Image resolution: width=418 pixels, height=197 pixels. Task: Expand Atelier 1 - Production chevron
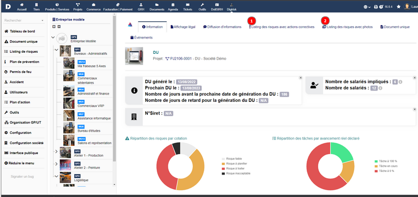pos(56,152)
